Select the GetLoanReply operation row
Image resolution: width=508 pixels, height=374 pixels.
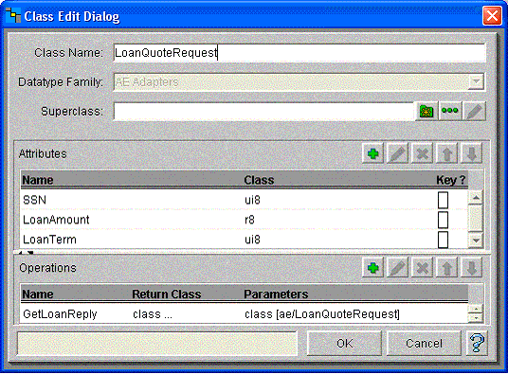click(x=245, y=314)
